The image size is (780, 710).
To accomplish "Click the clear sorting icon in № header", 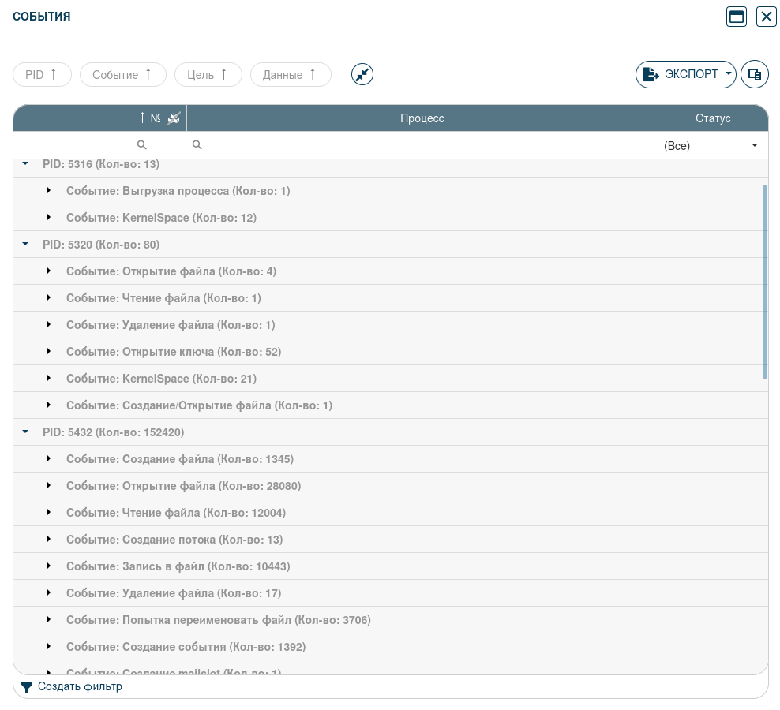I will click(x=174, y=118).
